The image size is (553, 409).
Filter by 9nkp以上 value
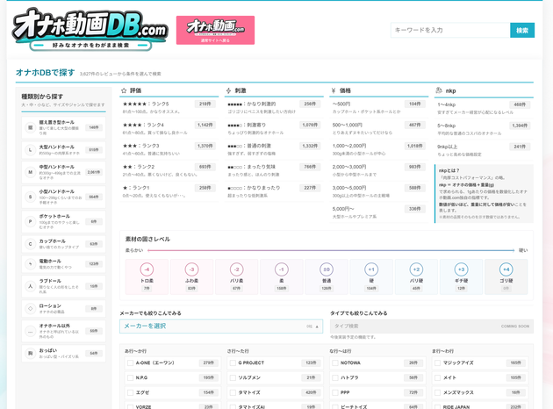pyautogui.click(x=484, y=150)
